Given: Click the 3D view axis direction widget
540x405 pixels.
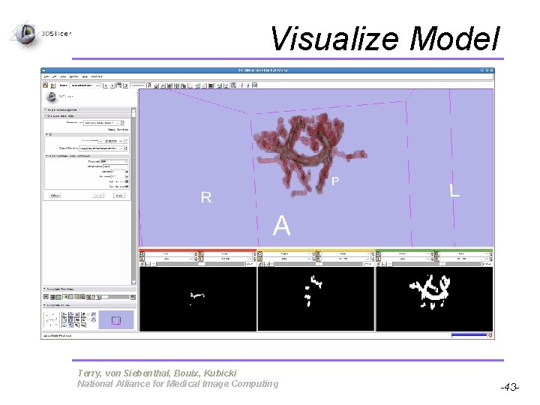Looking at the screenshot, I should point(52,319).
